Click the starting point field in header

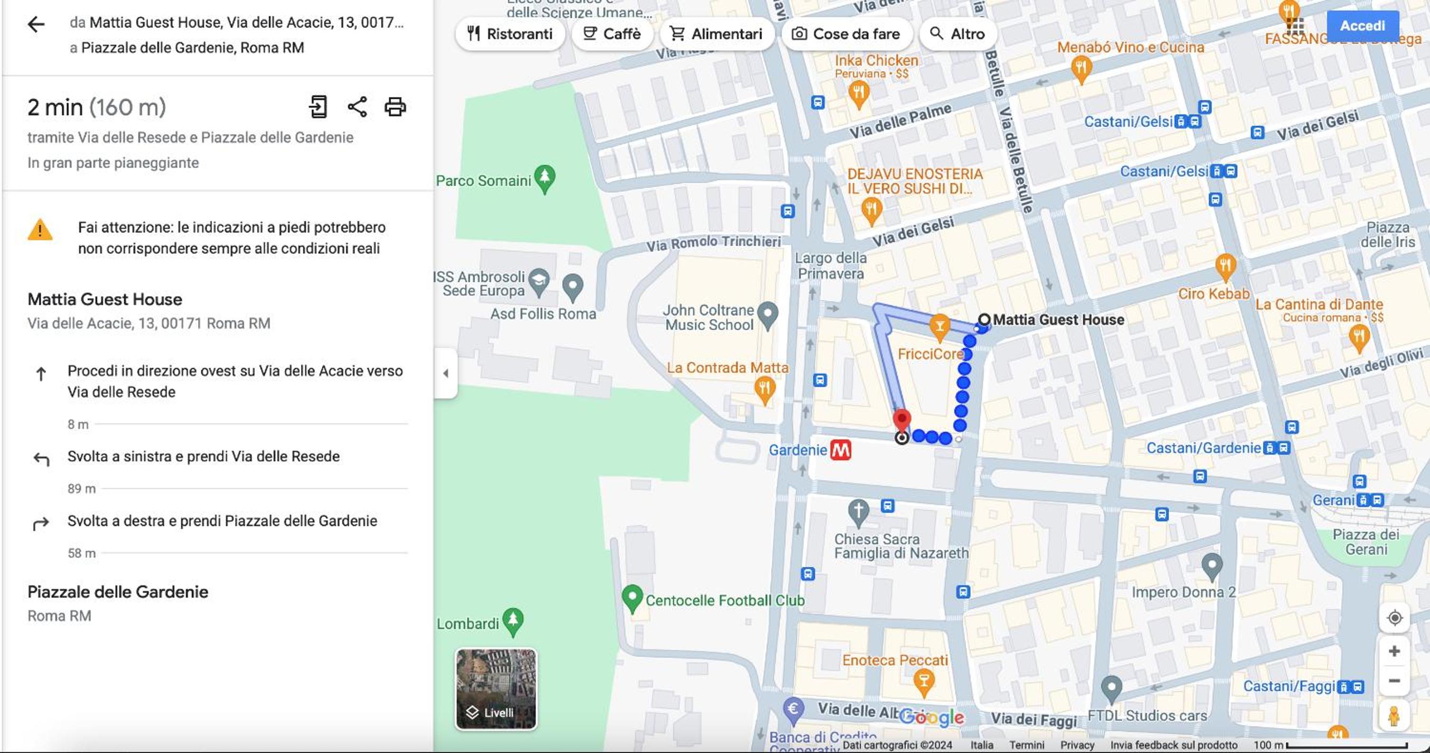(x=237, y=22)
